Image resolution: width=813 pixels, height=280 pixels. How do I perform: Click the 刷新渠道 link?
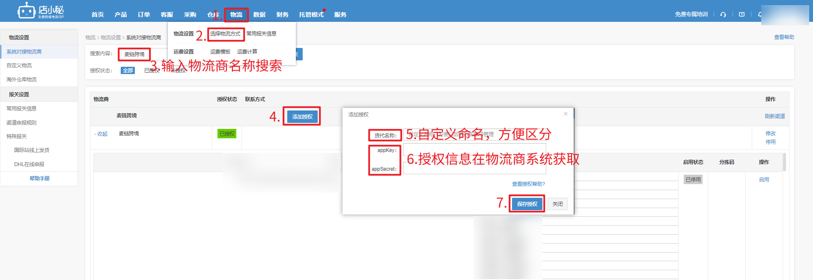(775, 116)
